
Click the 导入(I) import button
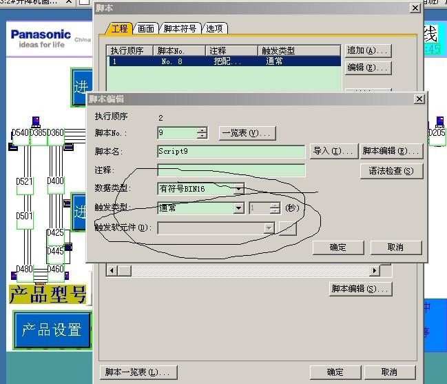(x=333, y=151)
